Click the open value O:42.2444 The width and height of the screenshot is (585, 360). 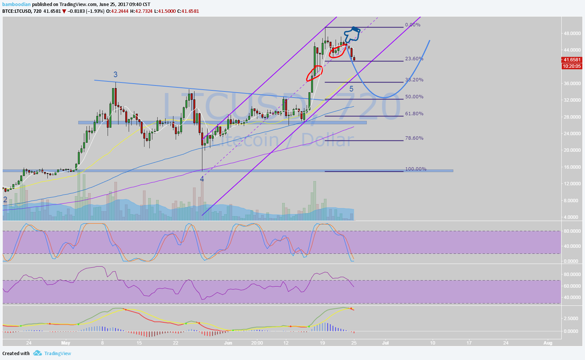117,11
